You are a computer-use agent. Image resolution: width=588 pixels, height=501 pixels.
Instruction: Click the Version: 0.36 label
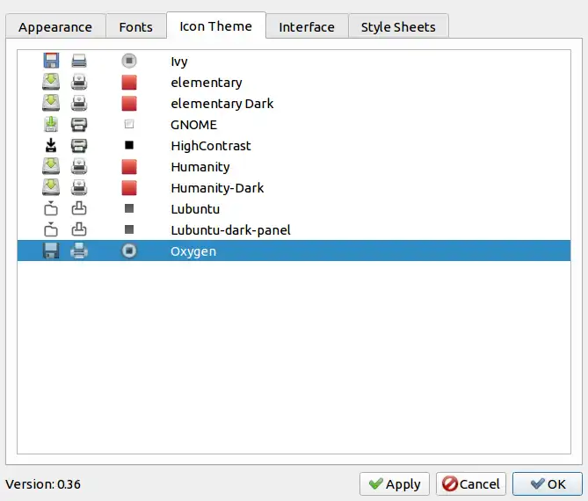pos(43,484)
